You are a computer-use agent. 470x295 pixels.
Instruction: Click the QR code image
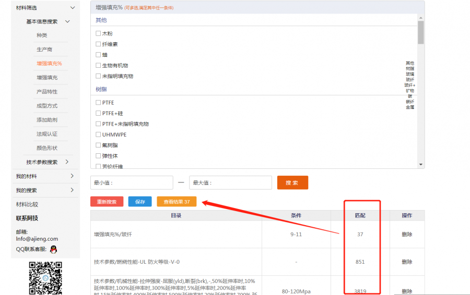click(x=45, y=278)
